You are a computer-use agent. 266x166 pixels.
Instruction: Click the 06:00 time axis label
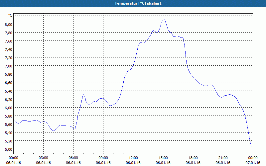(x=73, y=158)
